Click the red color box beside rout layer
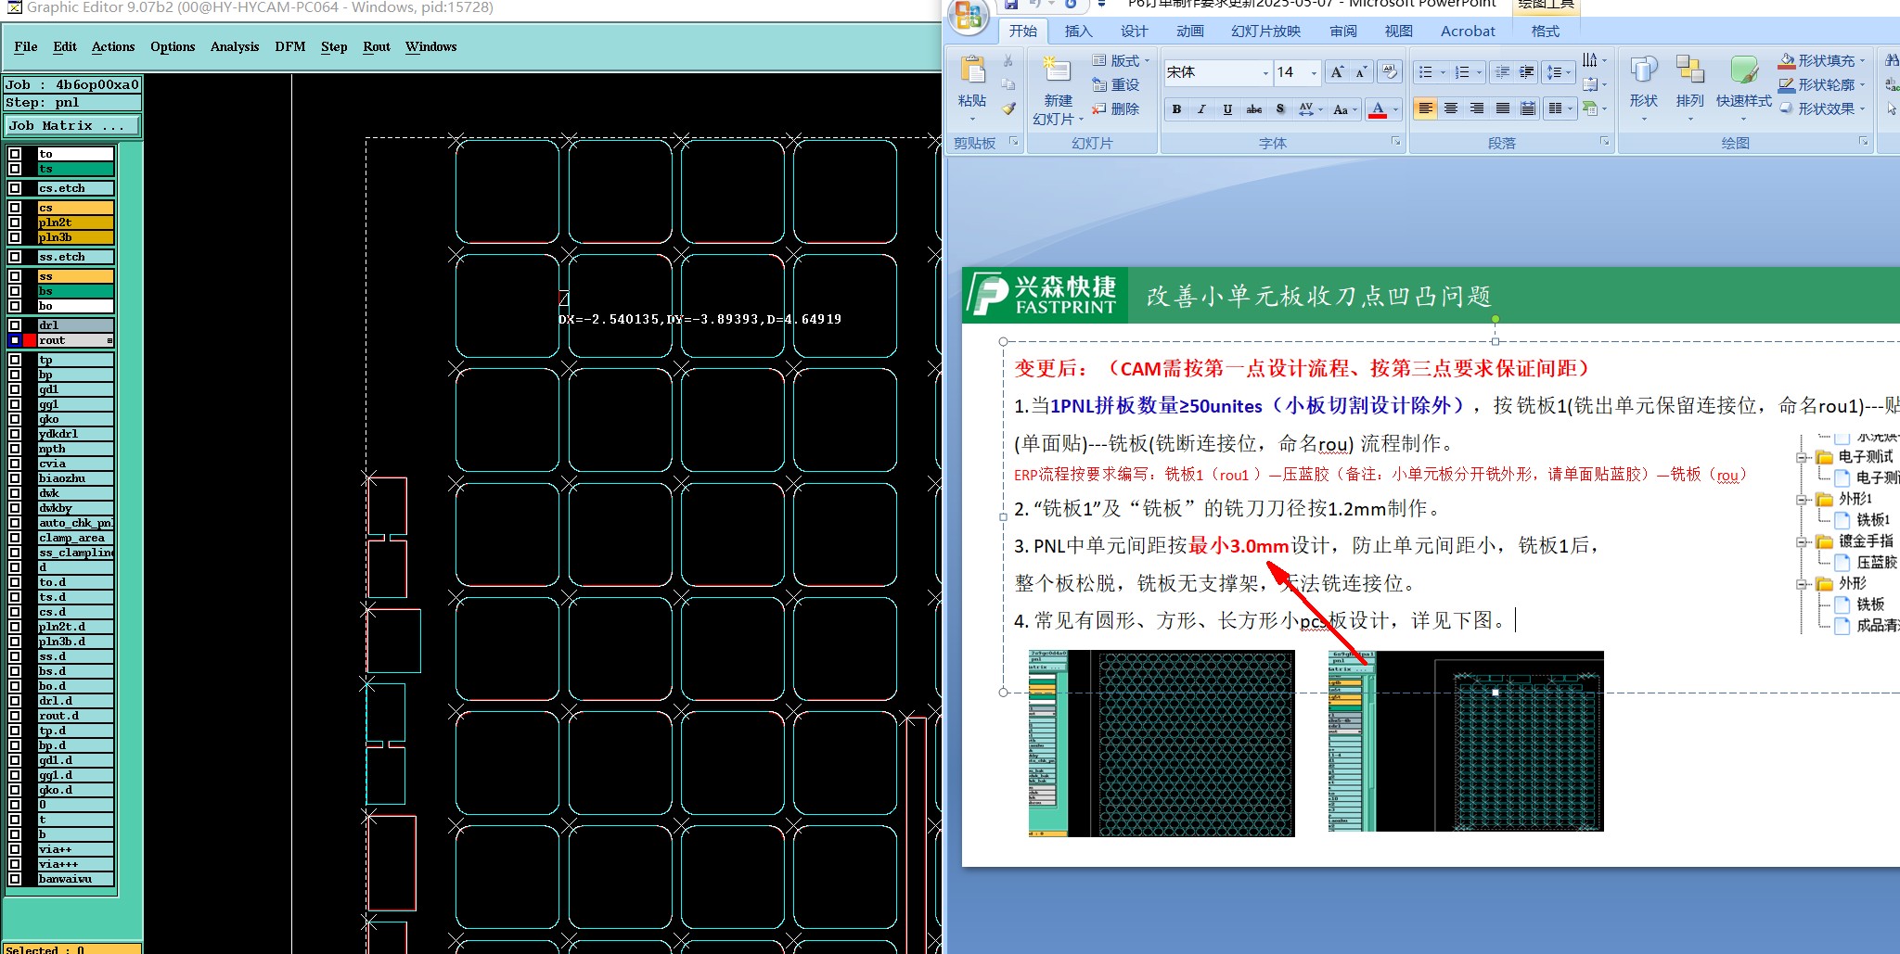 30,340
